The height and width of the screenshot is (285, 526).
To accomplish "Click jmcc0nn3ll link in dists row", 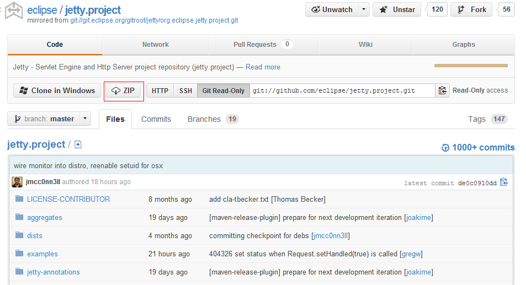I will tap(331, 236).
